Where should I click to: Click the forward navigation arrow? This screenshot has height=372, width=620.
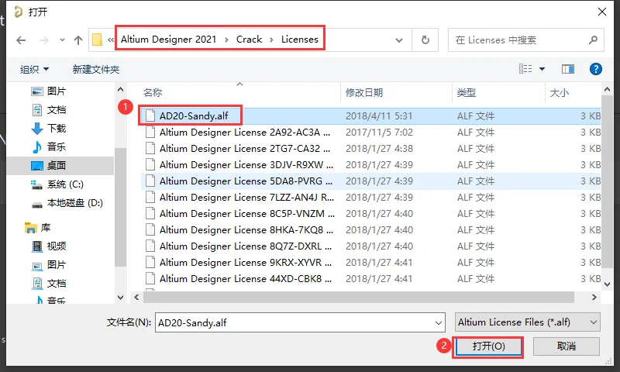pos(44,40)
